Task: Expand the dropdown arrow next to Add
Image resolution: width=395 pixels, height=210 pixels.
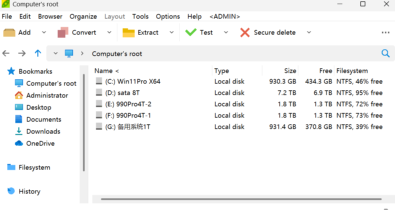Action: pos(44,32)
